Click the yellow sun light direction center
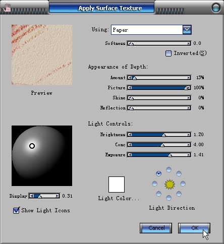224x244 pixels. [170, 185]
